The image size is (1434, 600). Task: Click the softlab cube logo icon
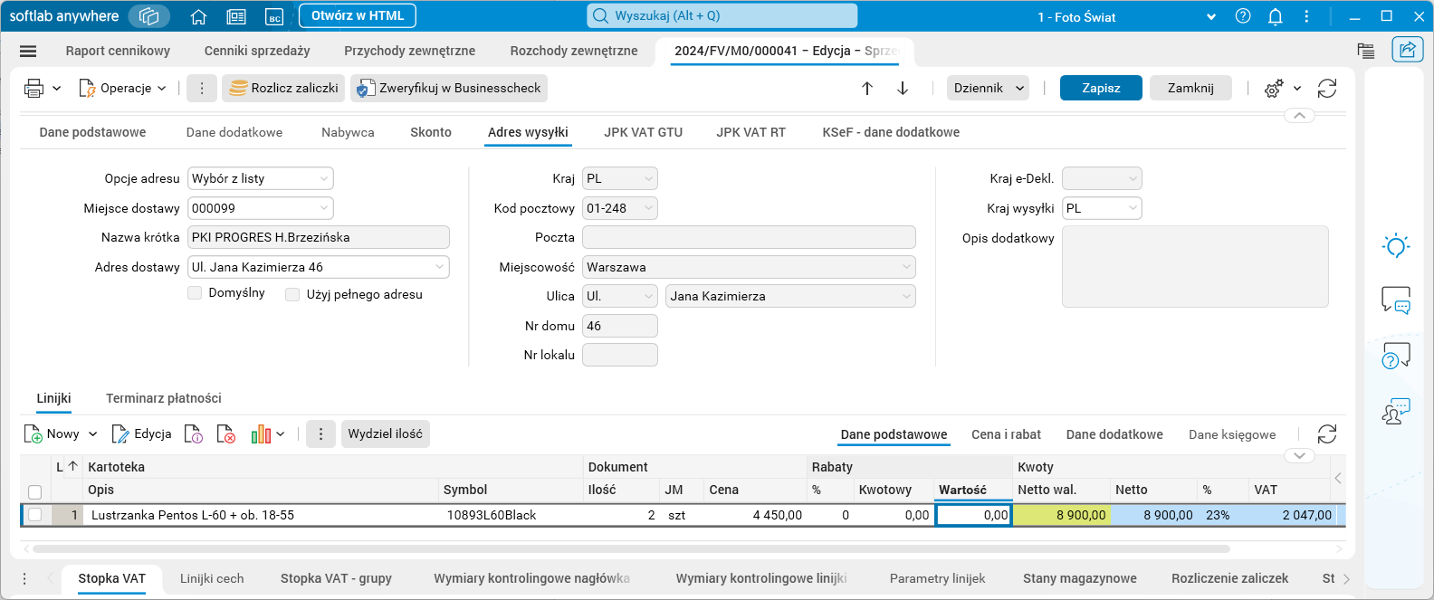point(149,16)
